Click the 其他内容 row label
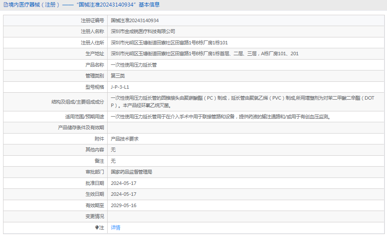The width and height of the screenshot is (387, 238). (x=95, y=150)
